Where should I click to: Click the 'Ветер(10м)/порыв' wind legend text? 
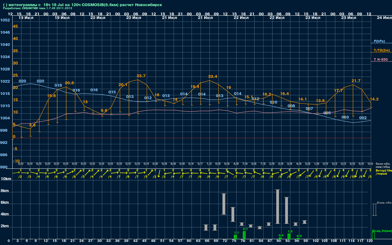coord(384,172)
